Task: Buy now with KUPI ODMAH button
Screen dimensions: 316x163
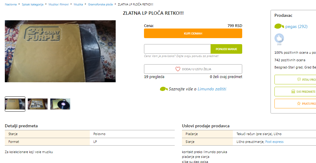Action: pos(193,33)
